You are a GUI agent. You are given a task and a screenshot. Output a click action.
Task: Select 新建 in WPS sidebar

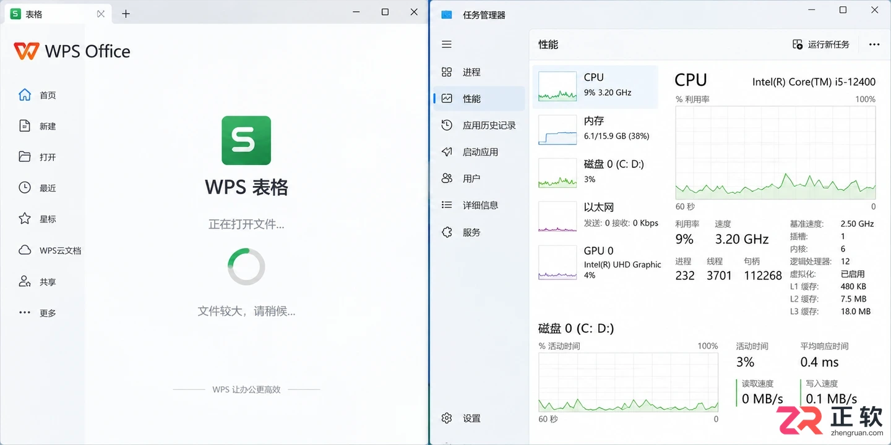(x=38, y=126)
